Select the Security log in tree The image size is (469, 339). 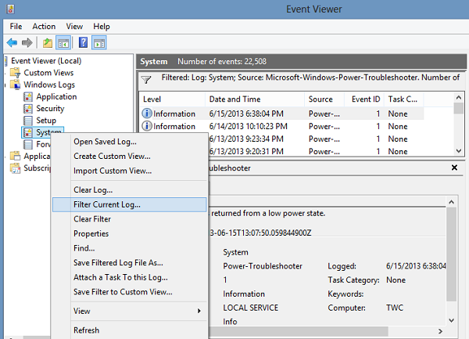pos(50,109)
